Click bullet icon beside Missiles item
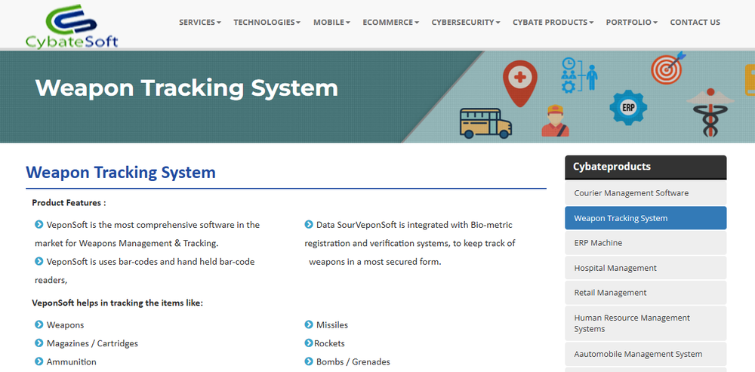This screenshot has width=755, height=372. point(309,324)
